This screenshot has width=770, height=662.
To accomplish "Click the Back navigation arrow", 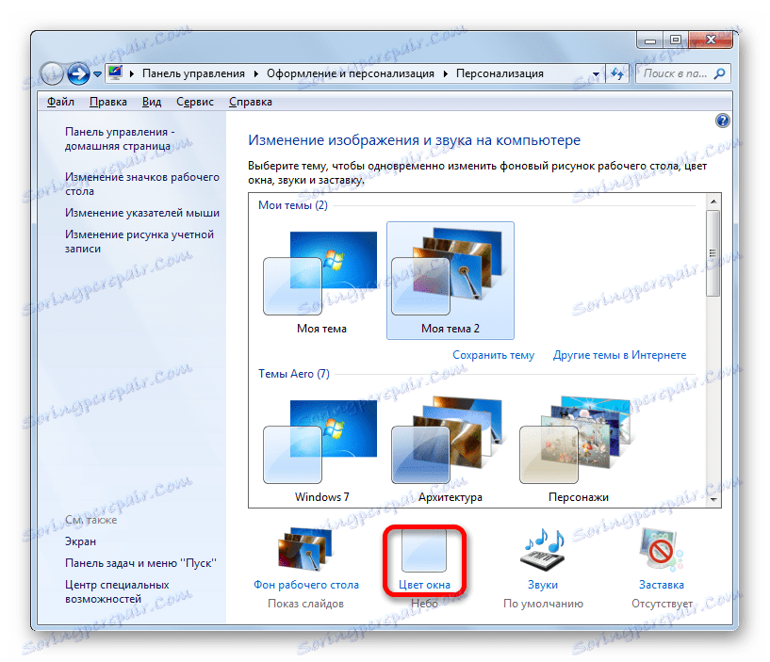I will point(52,73).
